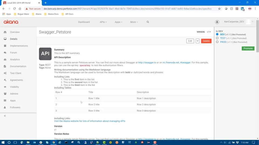Click the Test Client gears icon
This screenshot has height=145, width=259.
(5, 73)
